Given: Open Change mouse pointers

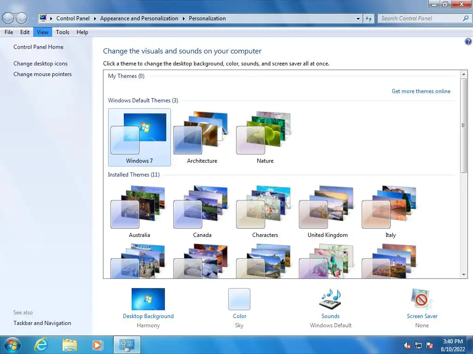Looking at the screenshot, I should point(42,74).
